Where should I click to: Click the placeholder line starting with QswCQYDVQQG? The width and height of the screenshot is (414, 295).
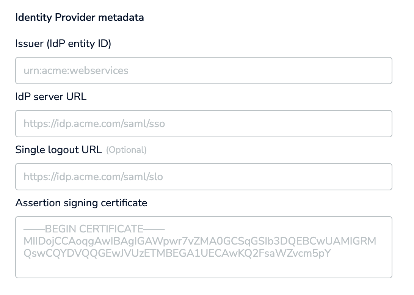[177, 253]
